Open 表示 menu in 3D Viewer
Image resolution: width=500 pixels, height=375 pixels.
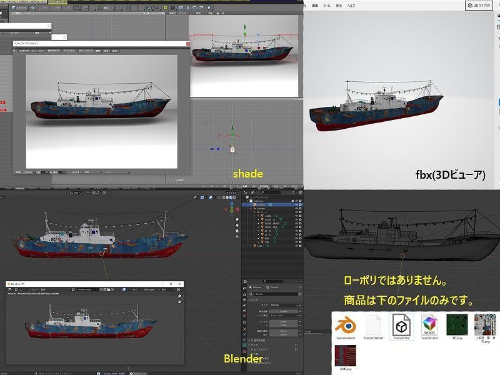(x=339, y=6)
